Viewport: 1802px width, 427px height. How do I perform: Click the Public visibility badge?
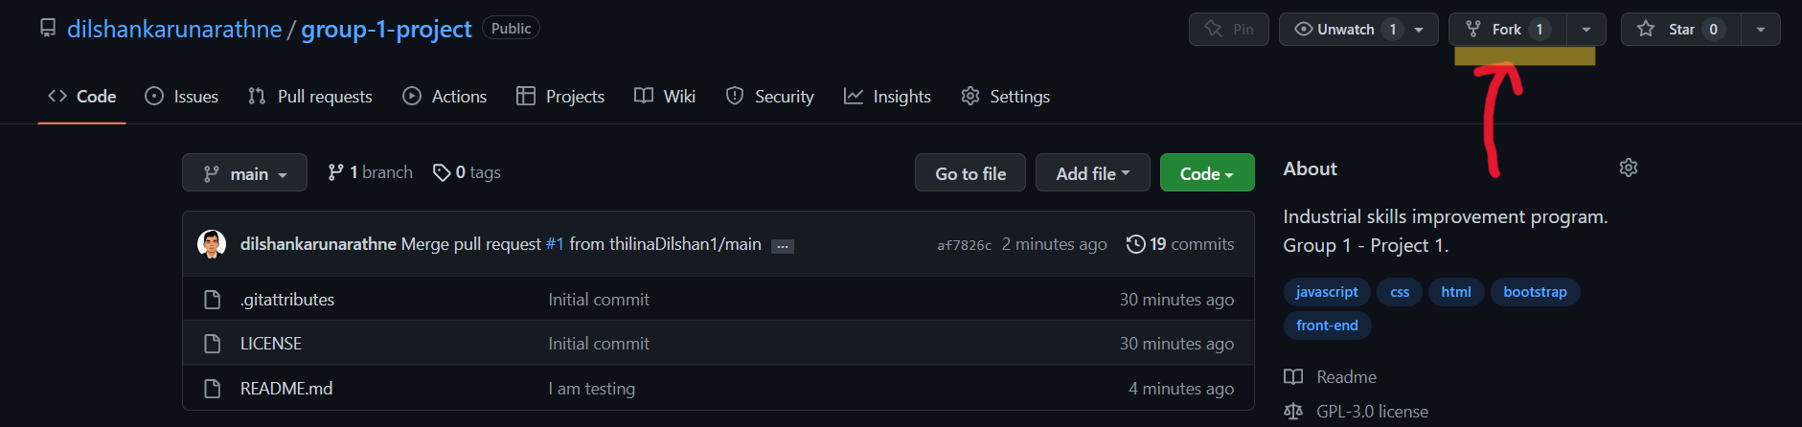coord(511,29)
